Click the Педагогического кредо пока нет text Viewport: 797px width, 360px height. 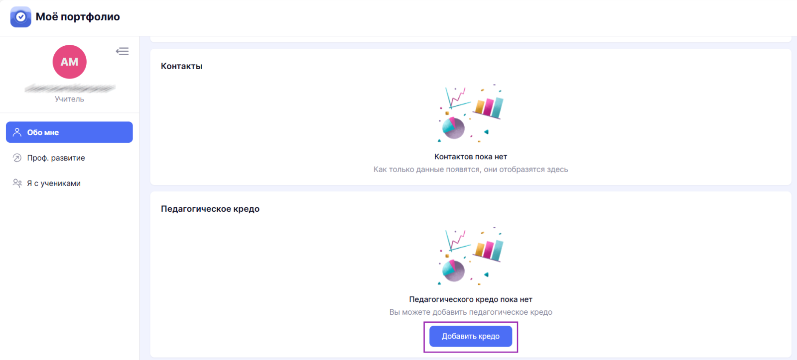tap(471, 299)
